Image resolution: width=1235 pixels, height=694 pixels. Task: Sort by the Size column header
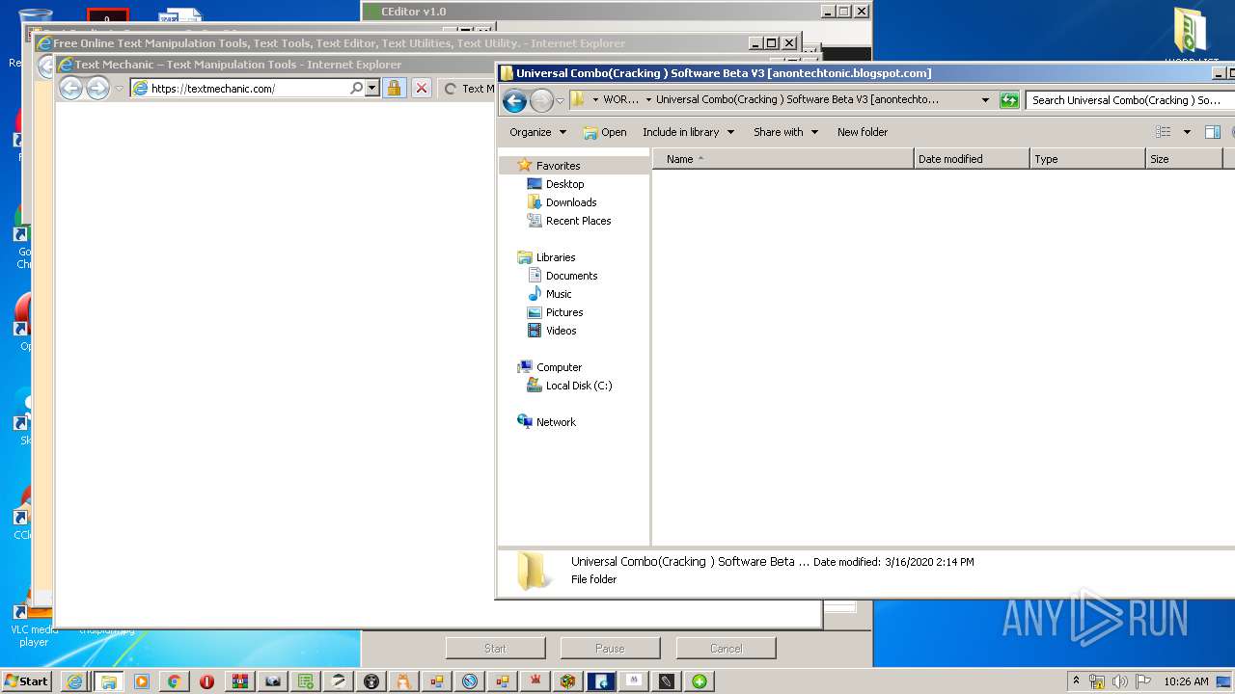(1184, 159)
